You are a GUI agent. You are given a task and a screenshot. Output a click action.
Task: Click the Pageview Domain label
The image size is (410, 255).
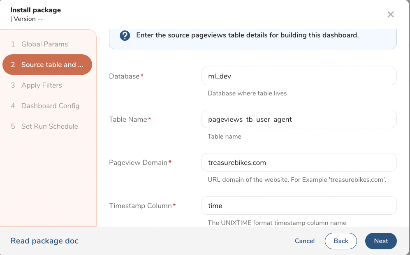click(x=138, y=162)
